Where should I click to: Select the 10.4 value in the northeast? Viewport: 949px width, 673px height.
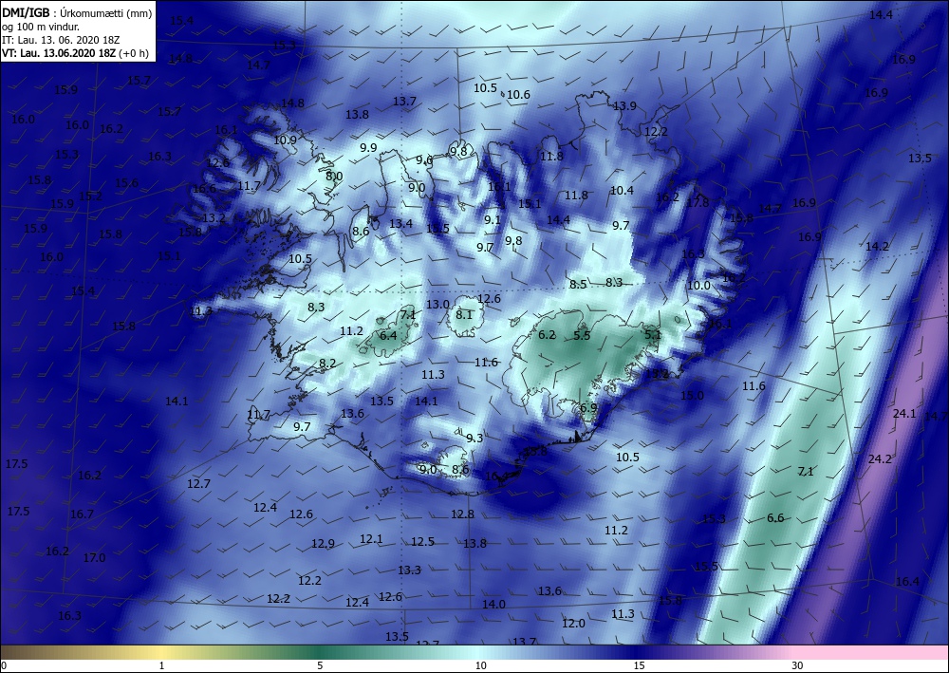(622, 190)
